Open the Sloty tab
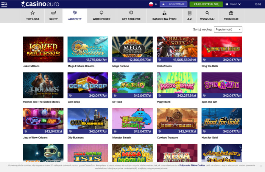This screenshot has width=265, height=172. 53,16
